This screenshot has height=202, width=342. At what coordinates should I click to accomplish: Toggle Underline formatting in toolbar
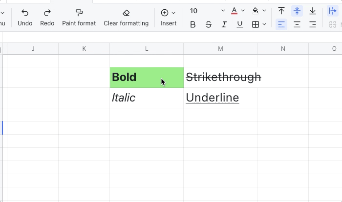240,24
